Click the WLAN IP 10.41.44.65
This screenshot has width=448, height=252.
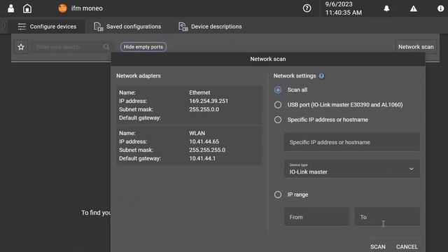click(204, 141)
